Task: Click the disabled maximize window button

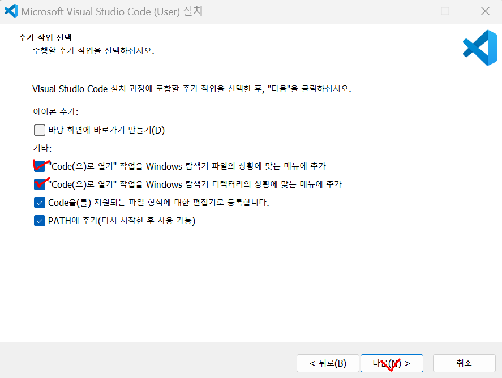Action: (445, 11)
